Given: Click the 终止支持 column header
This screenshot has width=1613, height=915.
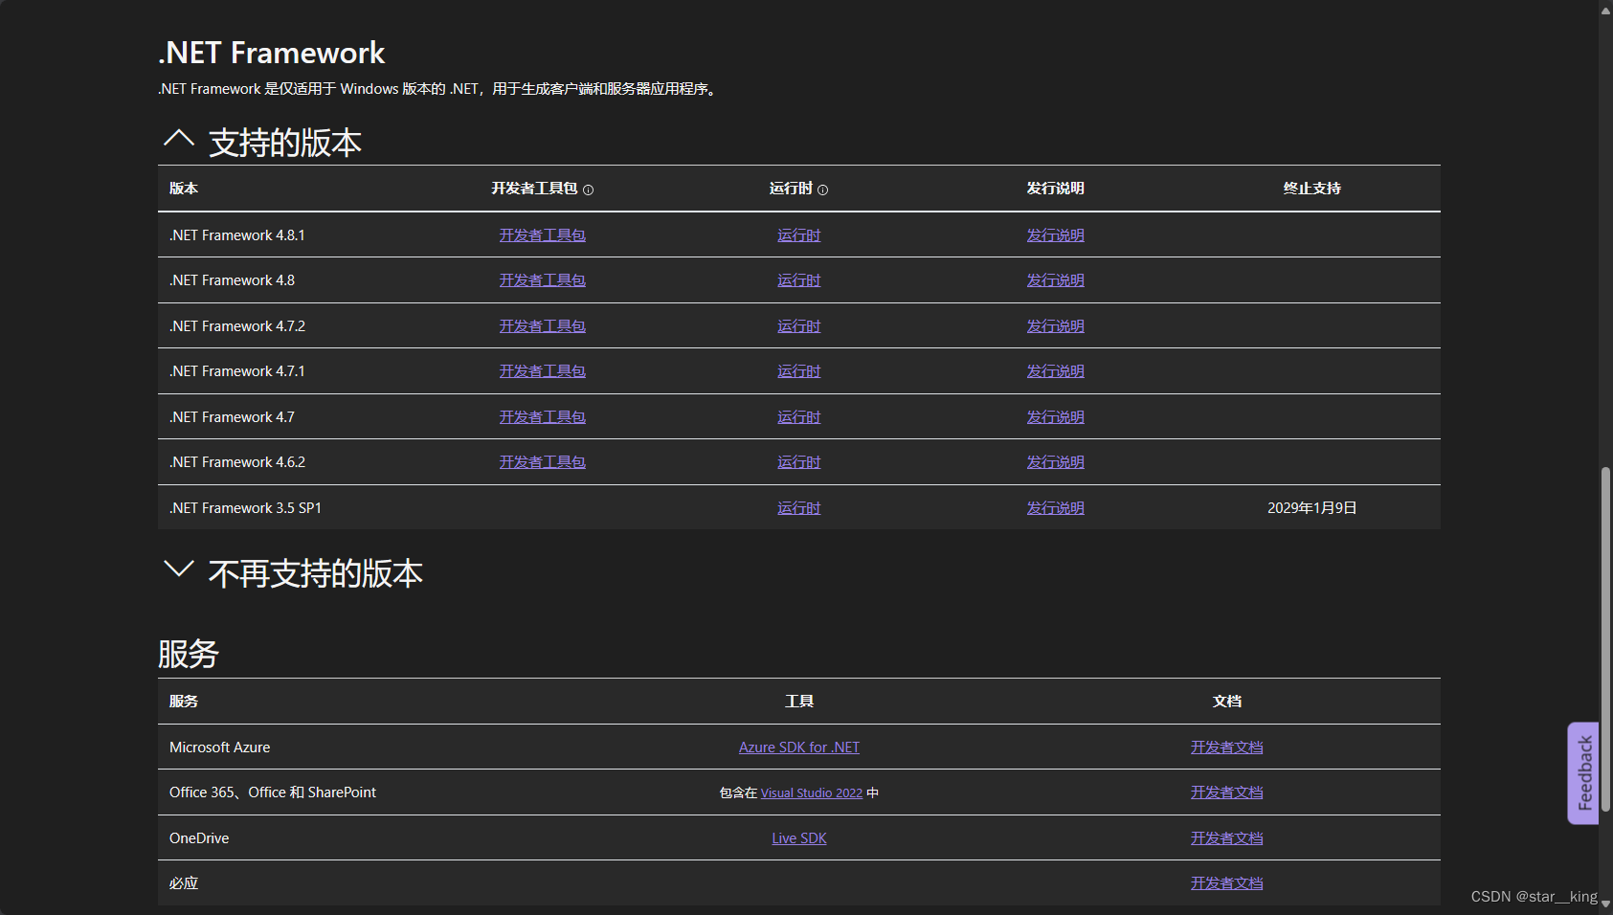Looking at the screenshot, I should click(1312, 189).
